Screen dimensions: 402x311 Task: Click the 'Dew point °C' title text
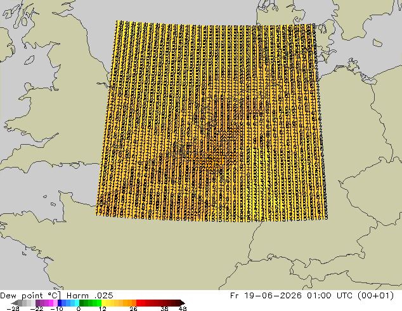[x=30, y=296]
